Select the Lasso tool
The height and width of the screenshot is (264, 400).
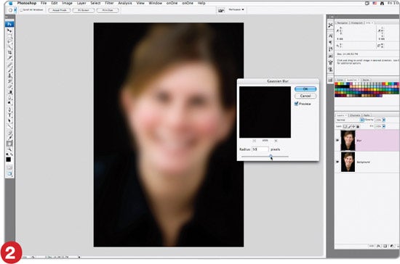[x=9, y=41]
